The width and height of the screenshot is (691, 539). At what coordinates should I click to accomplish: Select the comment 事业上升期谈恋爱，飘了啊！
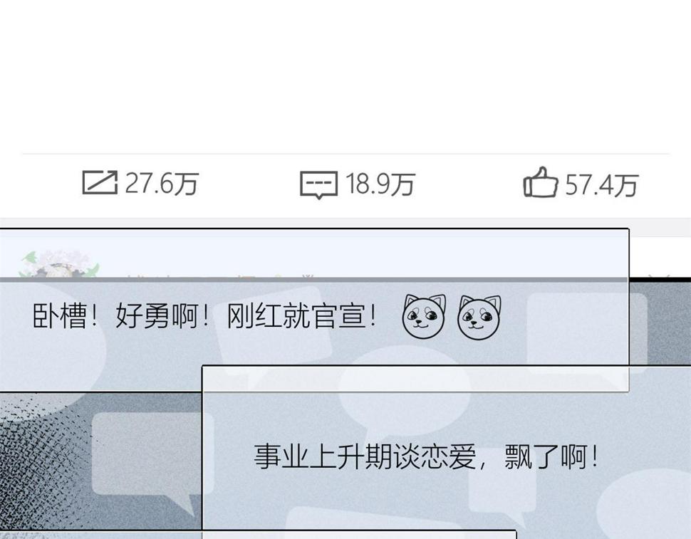point(426,456)
